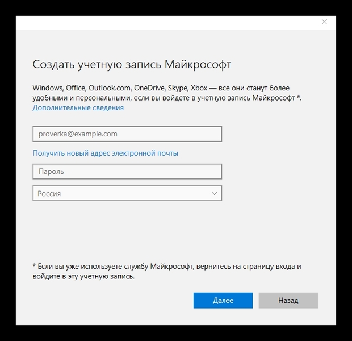This screenshot has width=352, height=341.
Task: Click the heading Создать учетную запись Майкрософт
Action: (132, 65)
